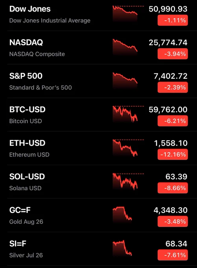Toggle the NASDAQ -3.94% change badge
The width and height of the screenshot is (197, 268).
pos(173,54)
